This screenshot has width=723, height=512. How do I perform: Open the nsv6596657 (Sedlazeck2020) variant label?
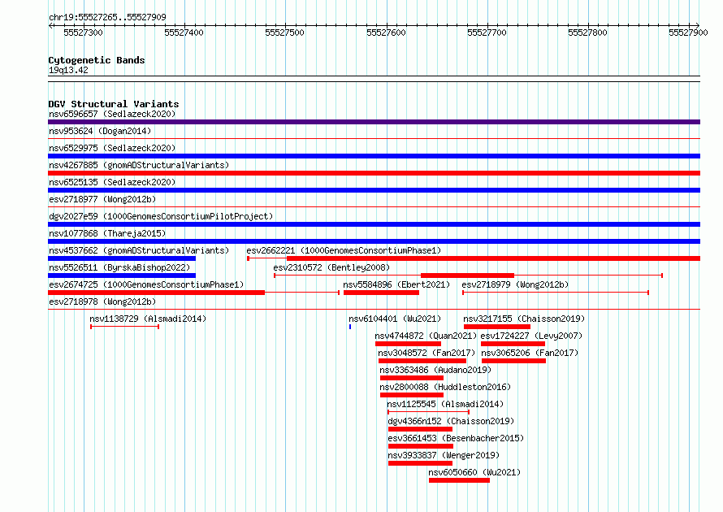coord(112,114)
